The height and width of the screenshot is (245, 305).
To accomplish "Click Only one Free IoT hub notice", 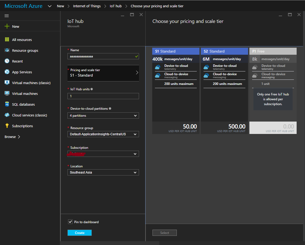I will pyautogui.click(x=273, y=99).
